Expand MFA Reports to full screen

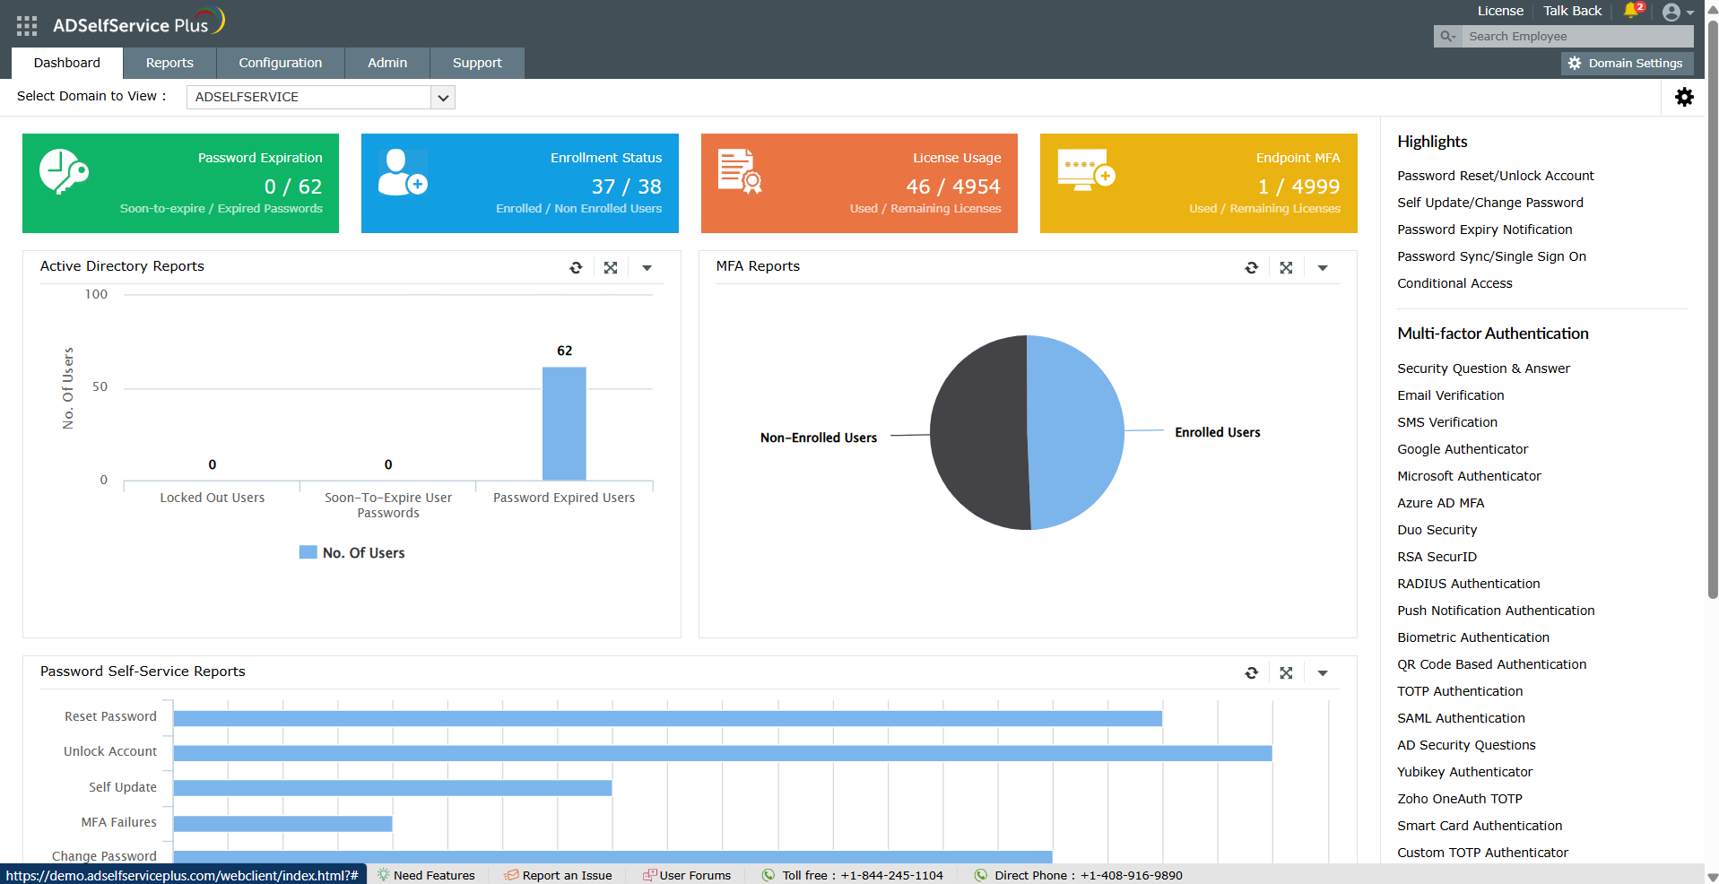click(1286, 267)
